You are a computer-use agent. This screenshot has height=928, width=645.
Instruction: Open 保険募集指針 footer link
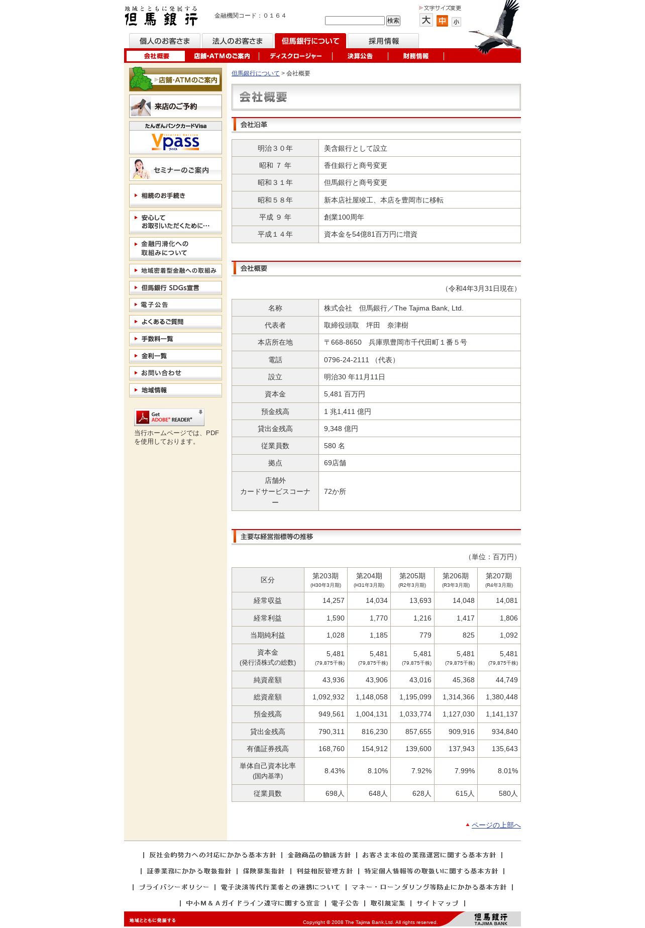click(264, 871)
